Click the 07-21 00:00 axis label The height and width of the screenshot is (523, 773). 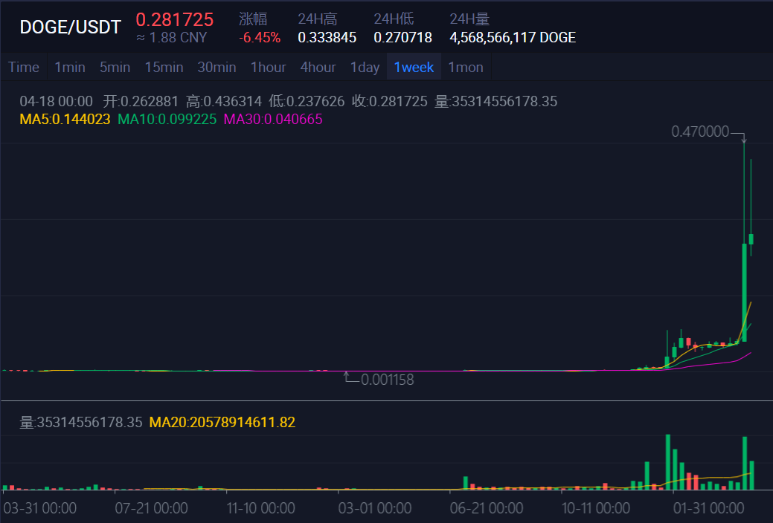point(151,508)
